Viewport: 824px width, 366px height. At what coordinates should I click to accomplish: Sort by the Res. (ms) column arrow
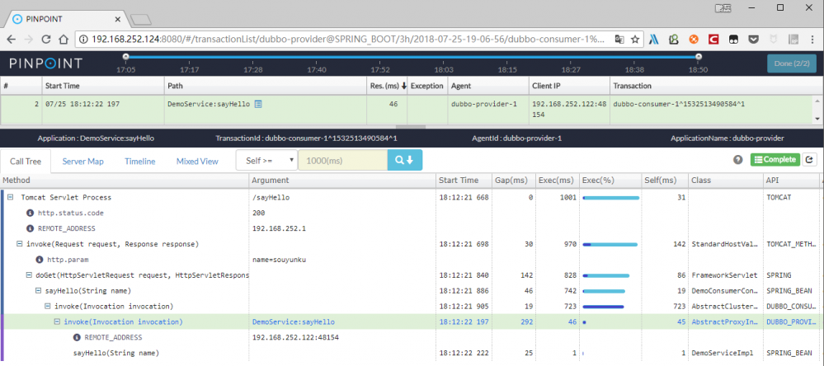click(x=403, y=86)
